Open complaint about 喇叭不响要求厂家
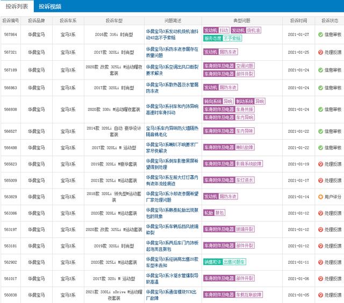344x303 pixels. click(172, 148)
